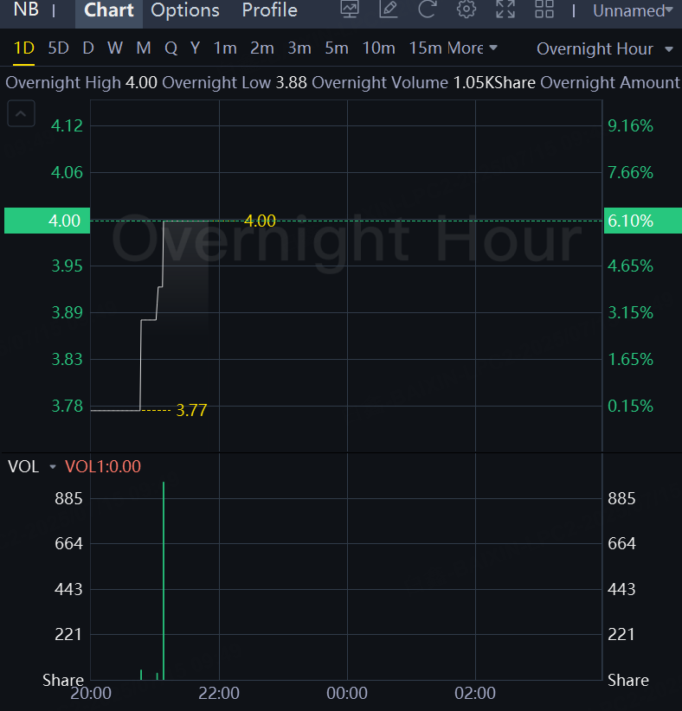Click the yellow 4.00 high price marker
Image resolution: width=682 pixels, height=711 pixels.
(x=260, y=221)
